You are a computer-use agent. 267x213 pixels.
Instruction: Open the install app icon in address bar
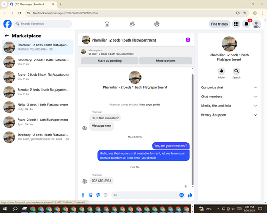238,13
